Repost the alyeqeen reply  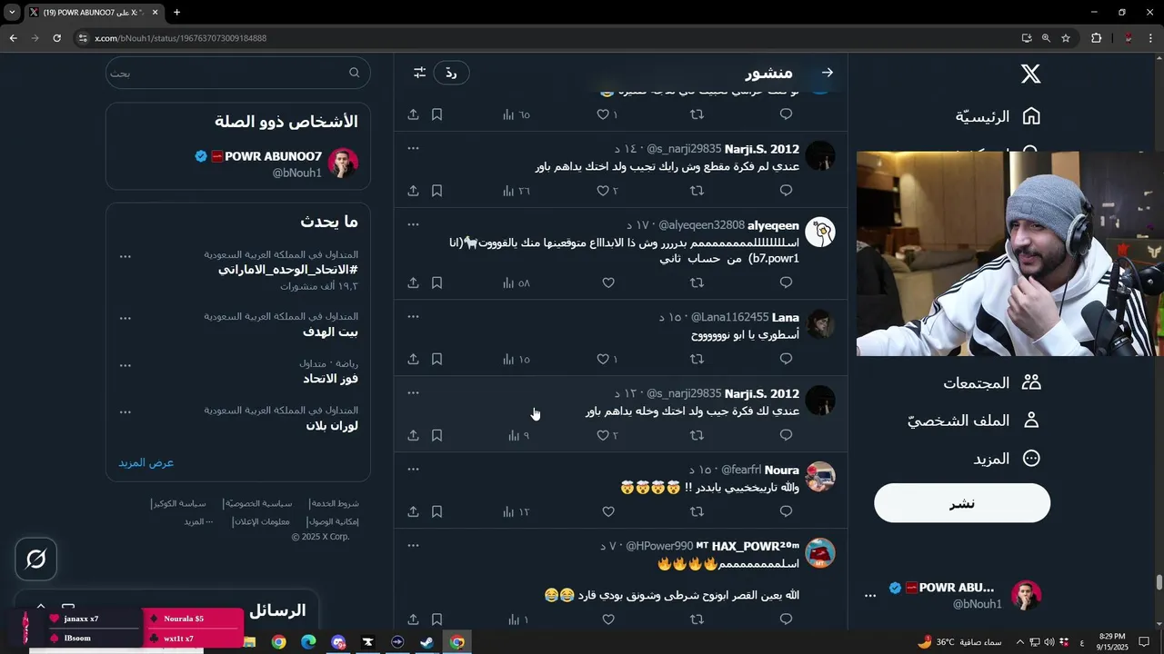697,282
